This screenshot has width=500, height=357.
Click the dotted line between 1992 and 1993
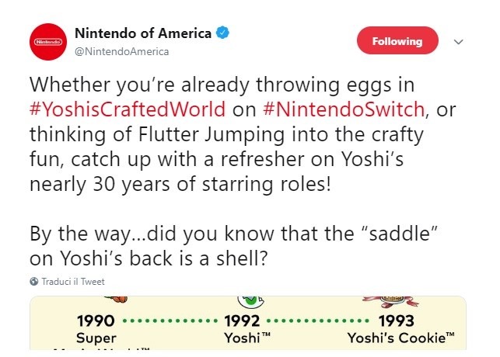click(x=318, y=321)
